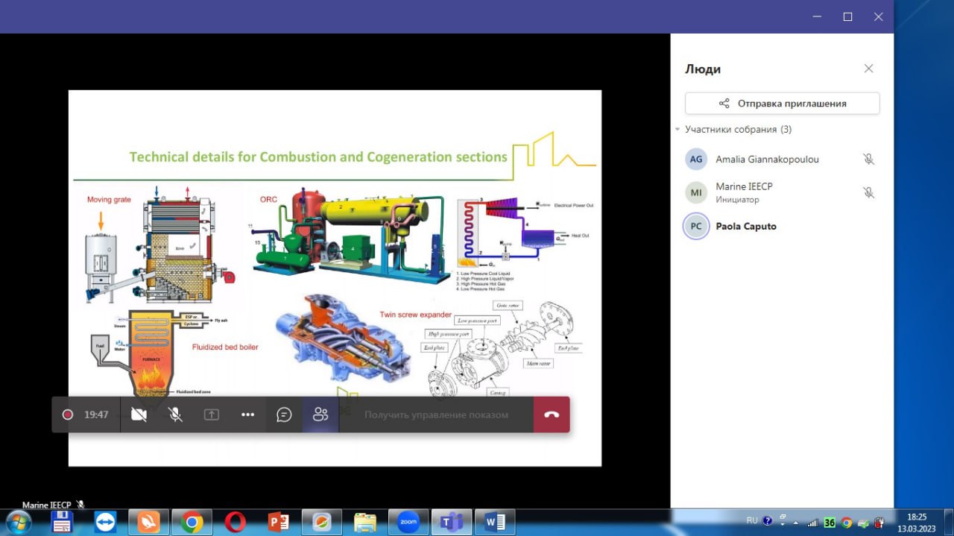Toggle the participants panel icon
Viewport: 954px width, 536px height.
click(320, 415)
